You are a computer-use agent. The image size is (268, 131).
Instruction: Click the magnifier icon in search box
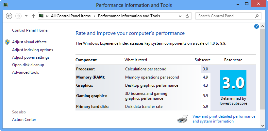click(257, 16)
